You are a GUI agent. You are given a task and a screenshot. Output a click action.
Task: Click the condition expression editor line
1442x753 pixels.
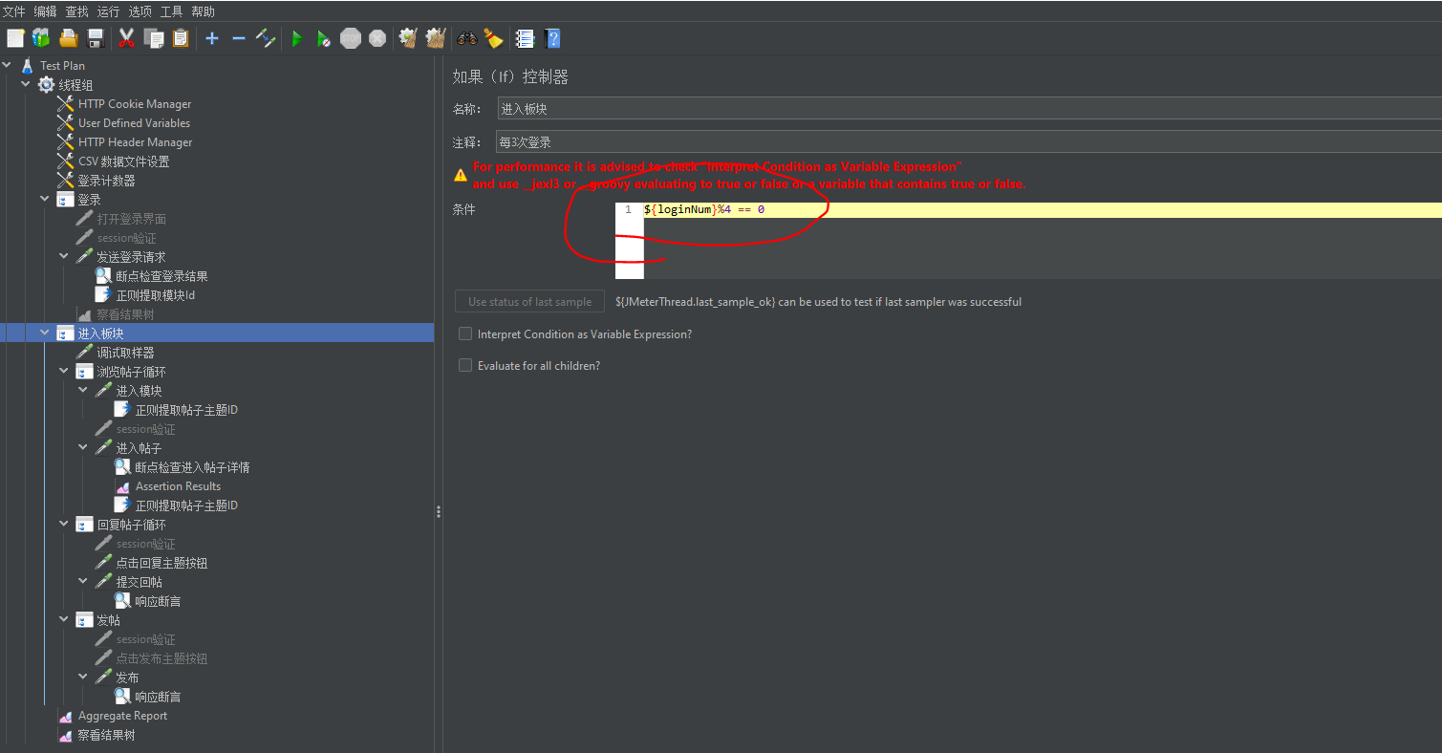pos(1042,209)
